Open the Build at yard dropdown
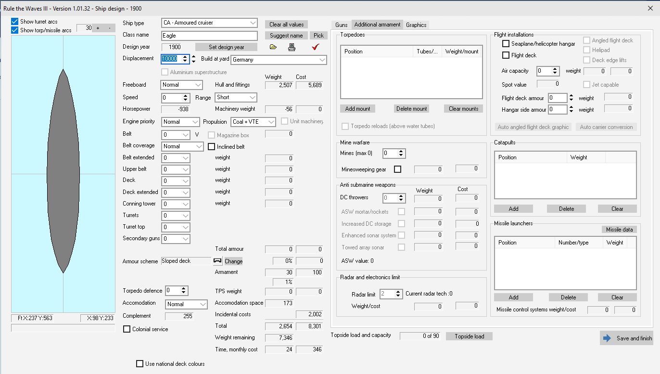The height and width of the screenshot is (374, 660). (279, 60)
